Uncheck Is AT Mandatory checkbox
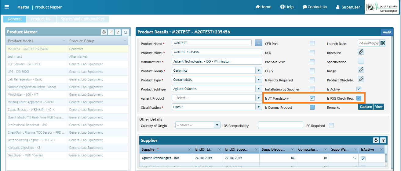Screen dimensions: 401x171 click(x=312, y=98)
